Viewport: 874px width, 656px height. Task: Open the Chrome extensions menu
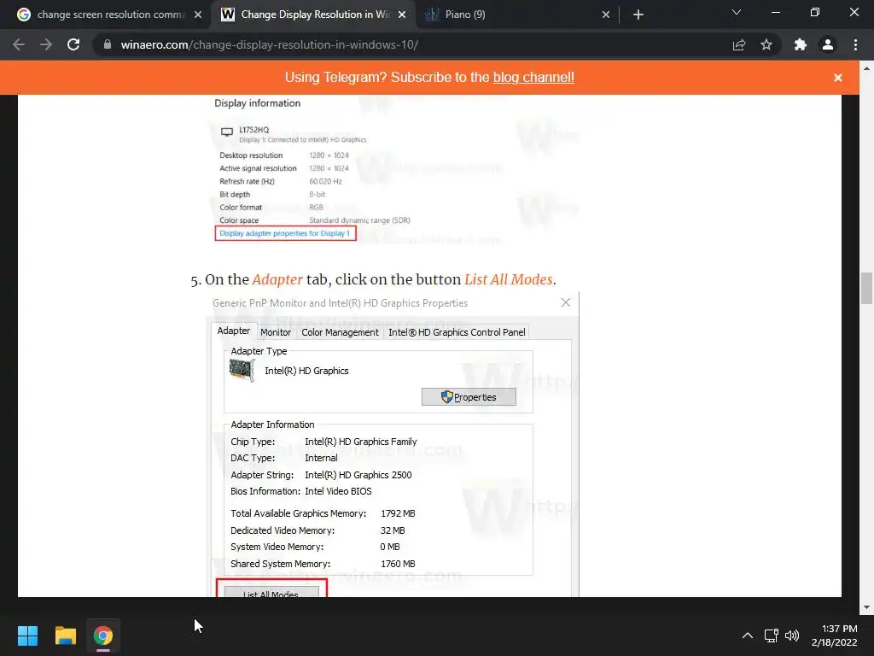(801, 44)
